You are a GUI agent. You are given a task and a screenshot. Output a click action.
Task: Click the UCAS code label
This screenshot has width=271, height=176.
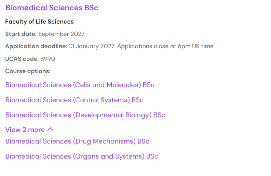(x=22, y=59)
